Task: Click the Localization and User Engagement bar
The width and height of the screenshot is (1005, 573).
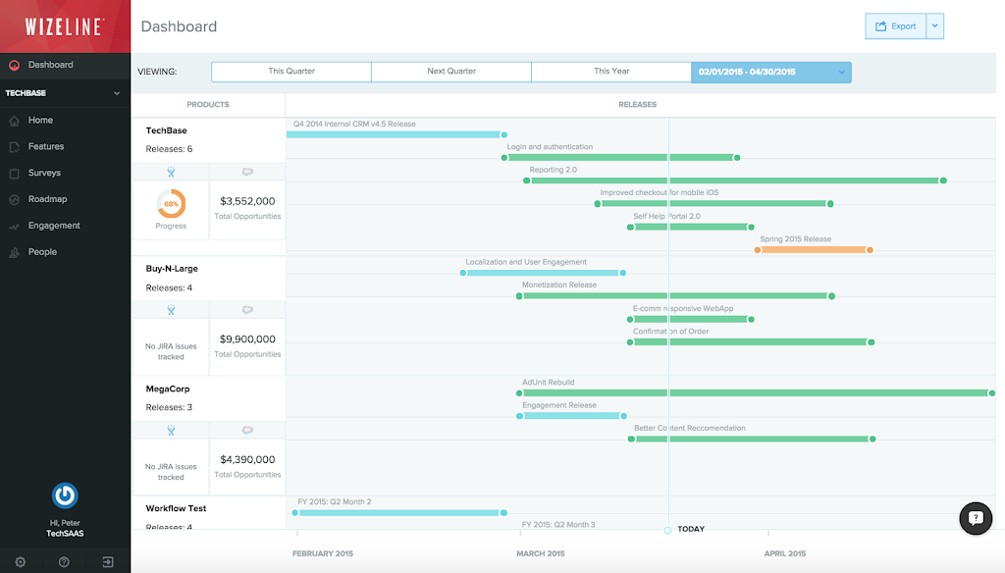Action: pos(543,273)
